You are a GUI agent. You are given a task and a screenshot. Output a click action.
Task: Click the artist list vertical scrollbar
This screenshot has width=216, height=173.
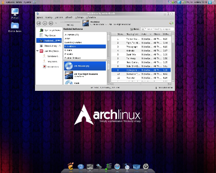(x=108, y=46)
